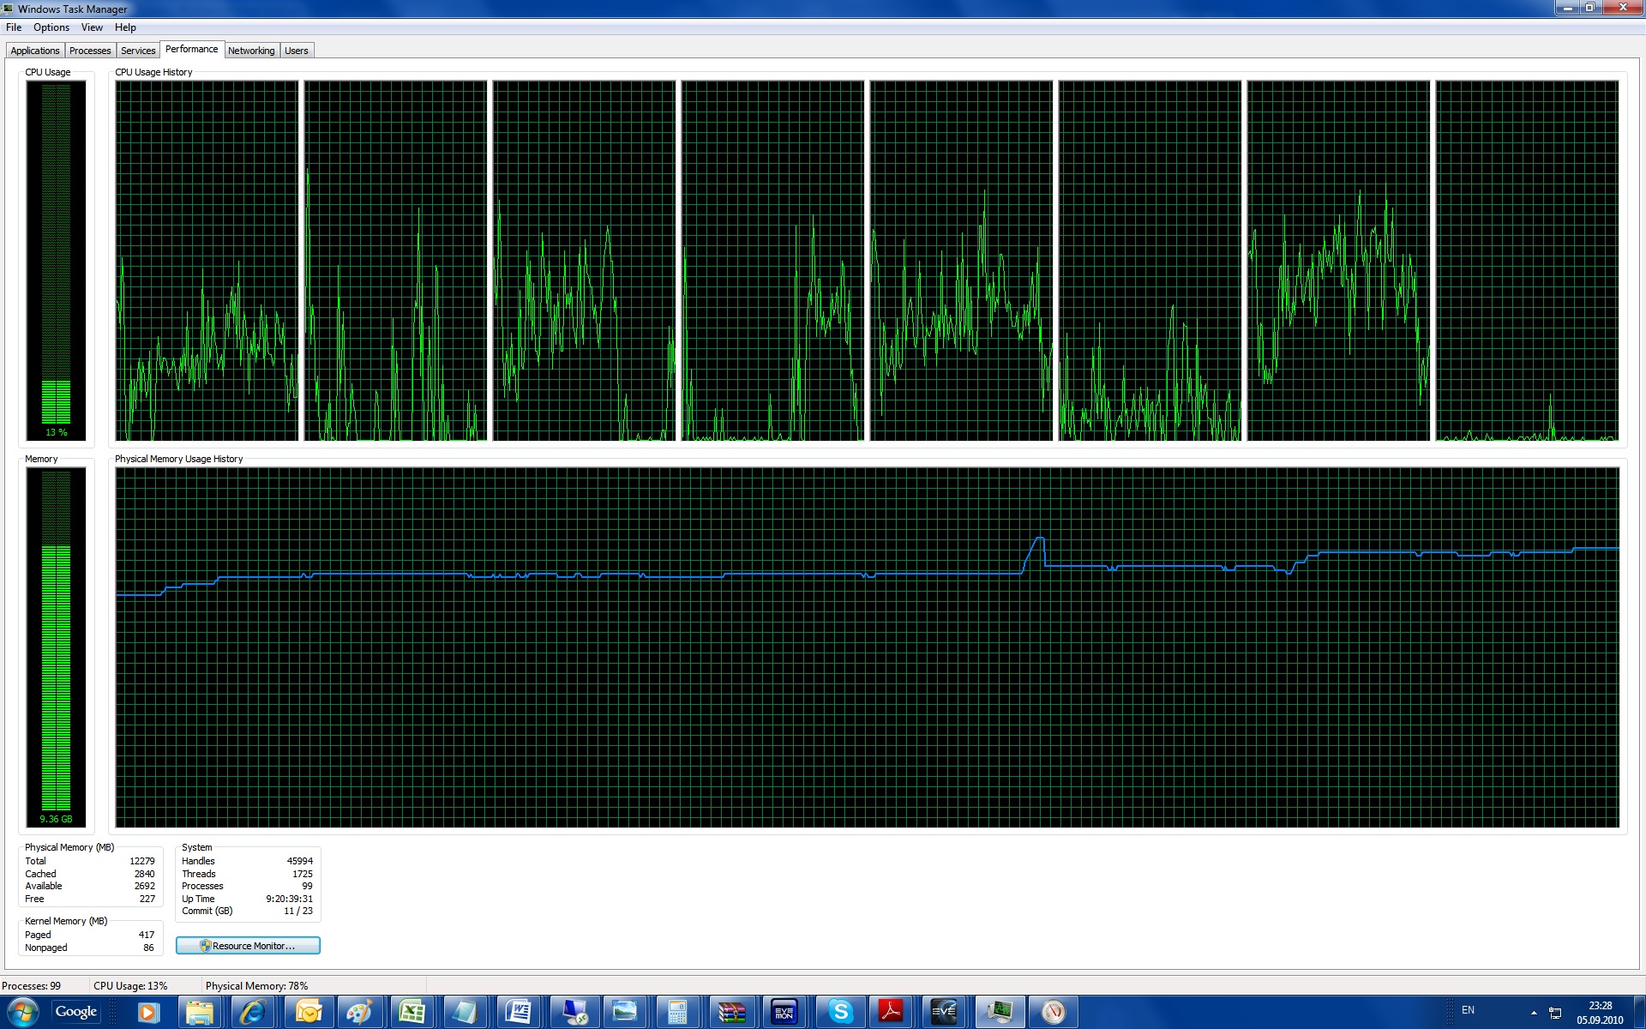
Task: Switch to the Processes tab
Action: (90, 51)
